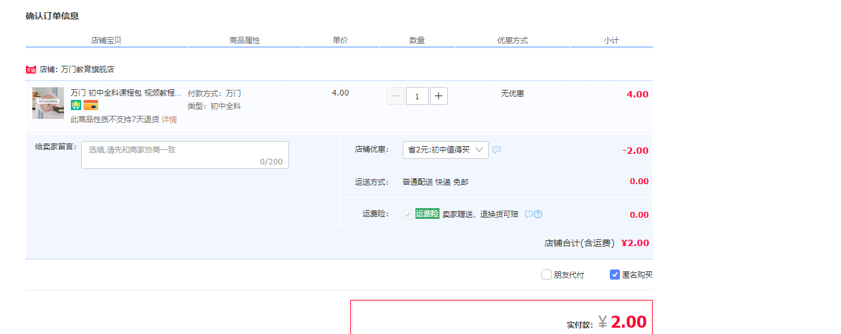Click the quantity input field showing 1
The image size is (841, 334).
417,96
